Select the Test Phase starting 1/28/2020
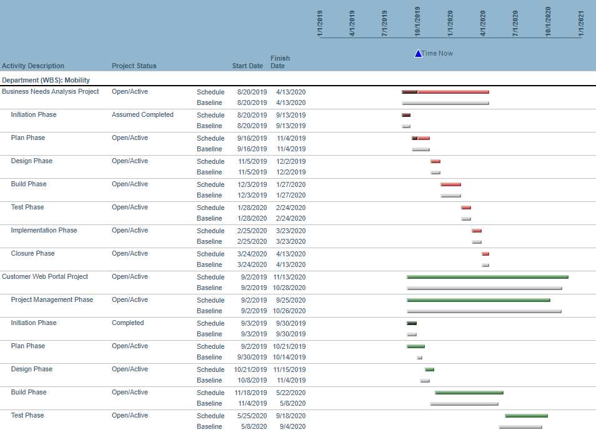This screenshot has height=432, width=596. pos(27,208)
